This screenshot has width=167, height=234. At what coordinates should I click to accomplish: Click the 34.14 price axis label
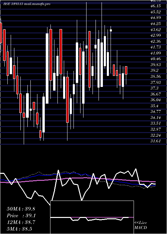pos(156,118)
